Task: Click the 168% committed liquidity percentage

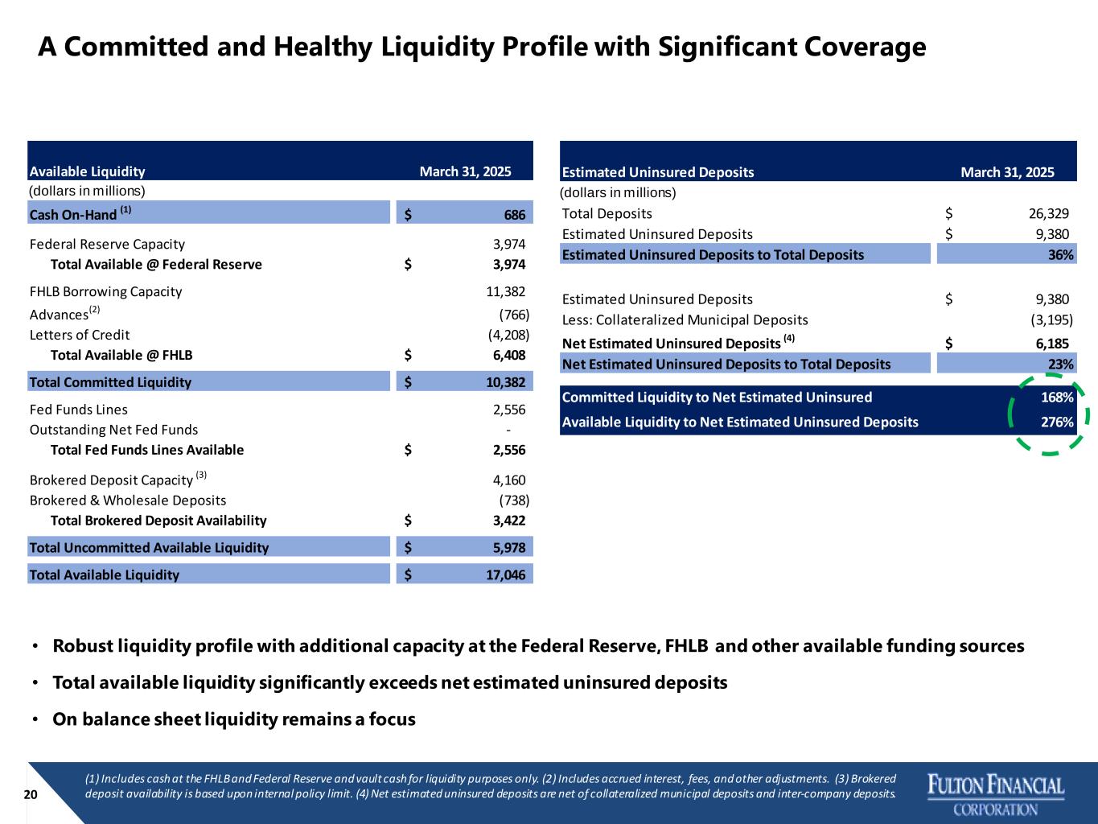Action: (1056, 398)
